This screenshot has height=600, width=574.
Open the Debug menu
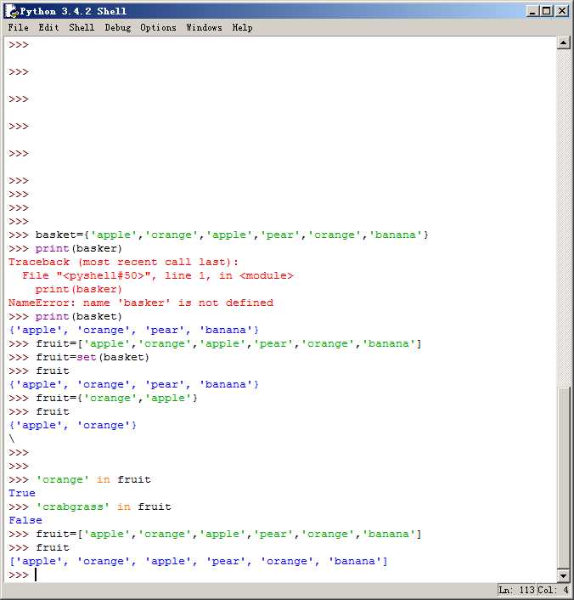(118, 27)
